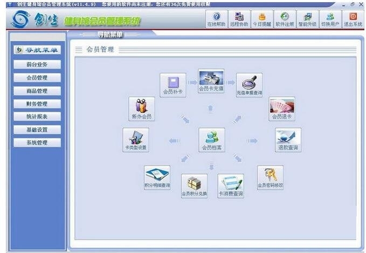
Task: Open the 会员补卡 card replacement icon
Action: [172, 85]
